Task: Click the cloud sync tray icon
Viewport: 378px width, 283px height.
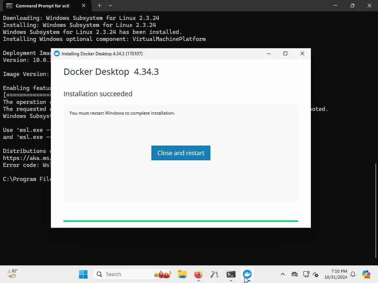Action: (294, 274)
